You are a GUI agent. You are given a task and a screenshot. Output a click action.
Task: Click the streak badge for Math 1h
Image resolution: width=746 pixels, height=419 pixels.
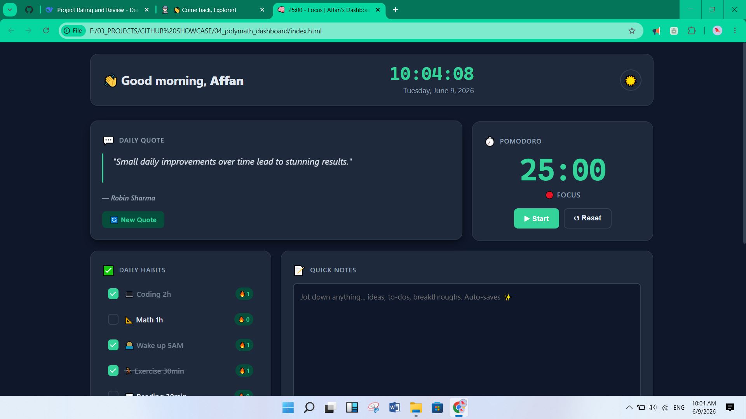pyautogui.click(x=244, y=319)
